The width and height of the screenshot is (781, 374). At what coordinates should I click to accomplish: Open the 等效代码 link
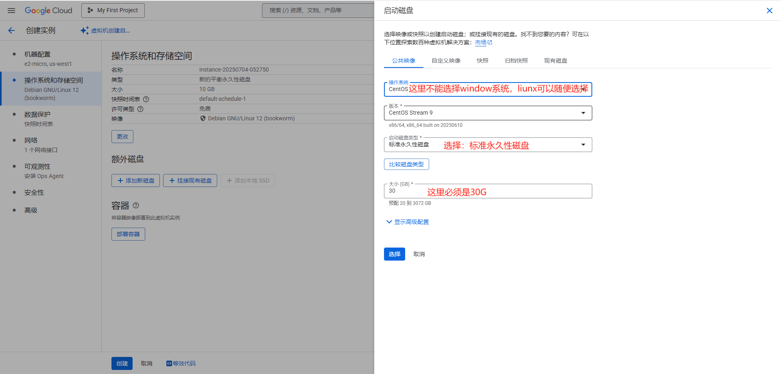point(181,363)
